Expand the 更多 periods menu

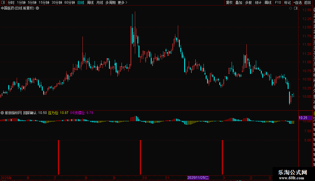(x=123, y=3)
